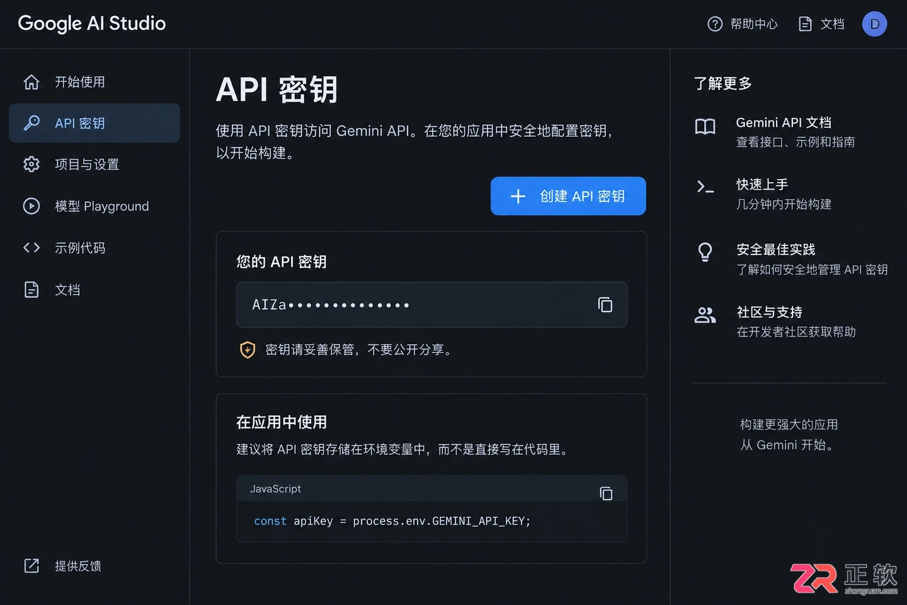Click the people icon for 社区与支持
This screenshot has height=605, width=907.
[x=705, y=315]
